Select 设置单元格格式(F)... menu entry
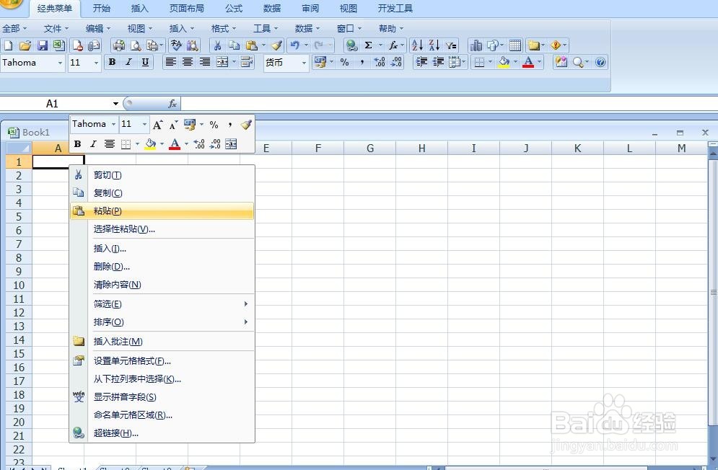 [162, 361]
